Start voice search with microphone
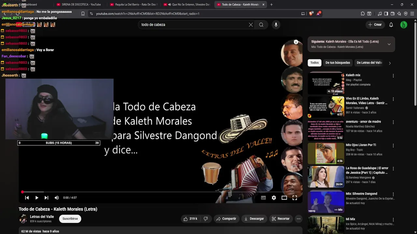Viewport: 417px width, 234px height. (276, 25)
